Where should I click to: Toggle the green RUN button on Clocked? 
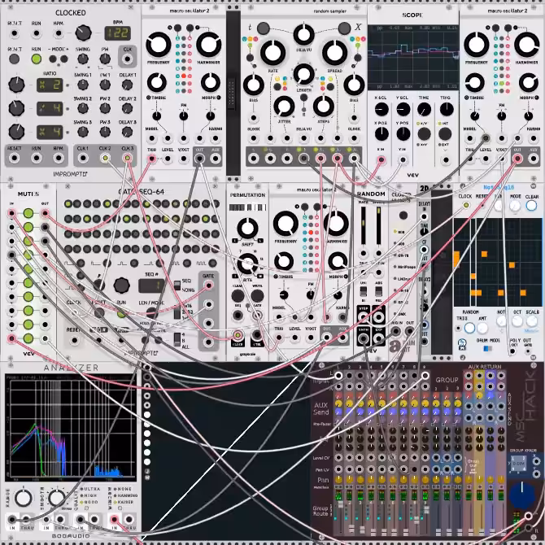(x=36, y=59)
